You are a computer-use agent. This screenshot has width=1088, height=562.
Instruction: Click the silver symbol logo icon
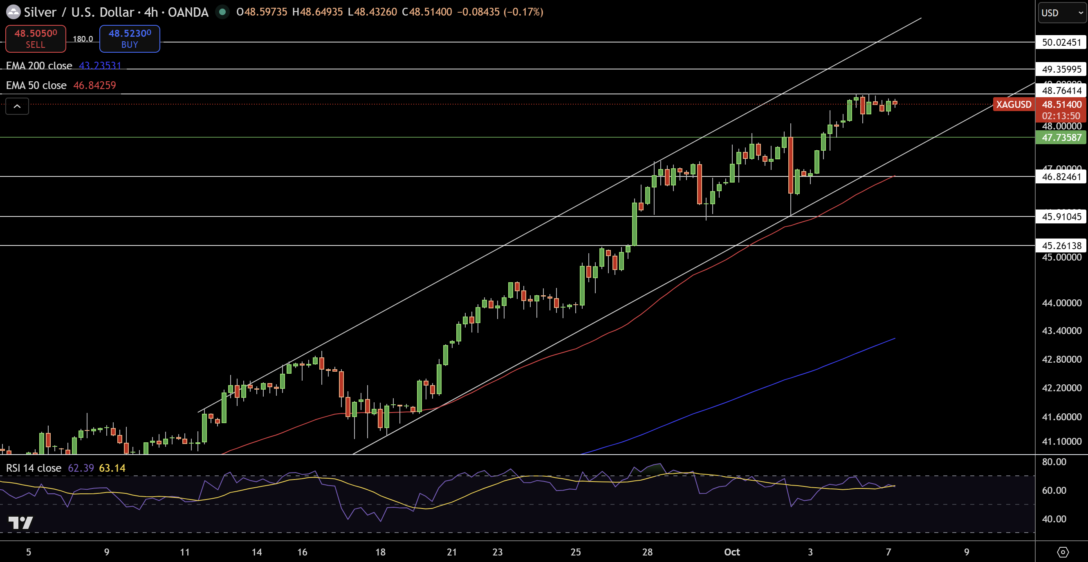(13, 12)
